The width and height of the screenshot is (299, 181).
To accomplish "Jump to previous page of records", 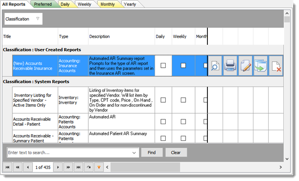I will tap(18, 167).
